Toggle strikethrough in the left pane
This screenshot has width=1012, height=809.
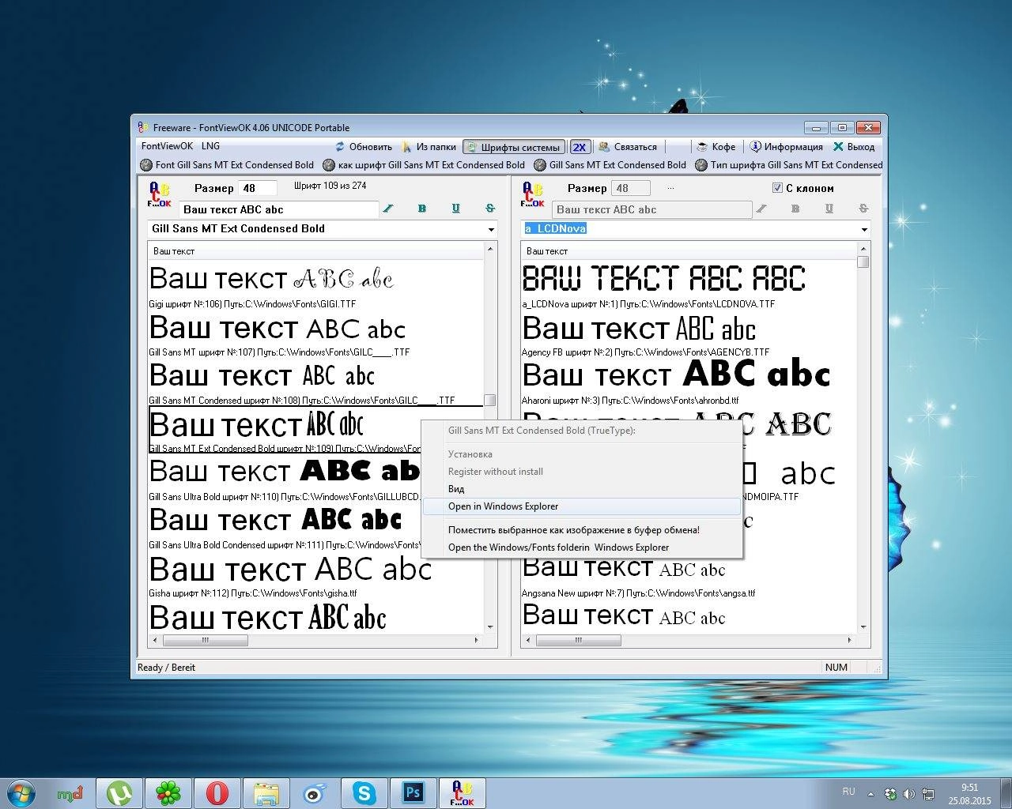coord(490,209)
